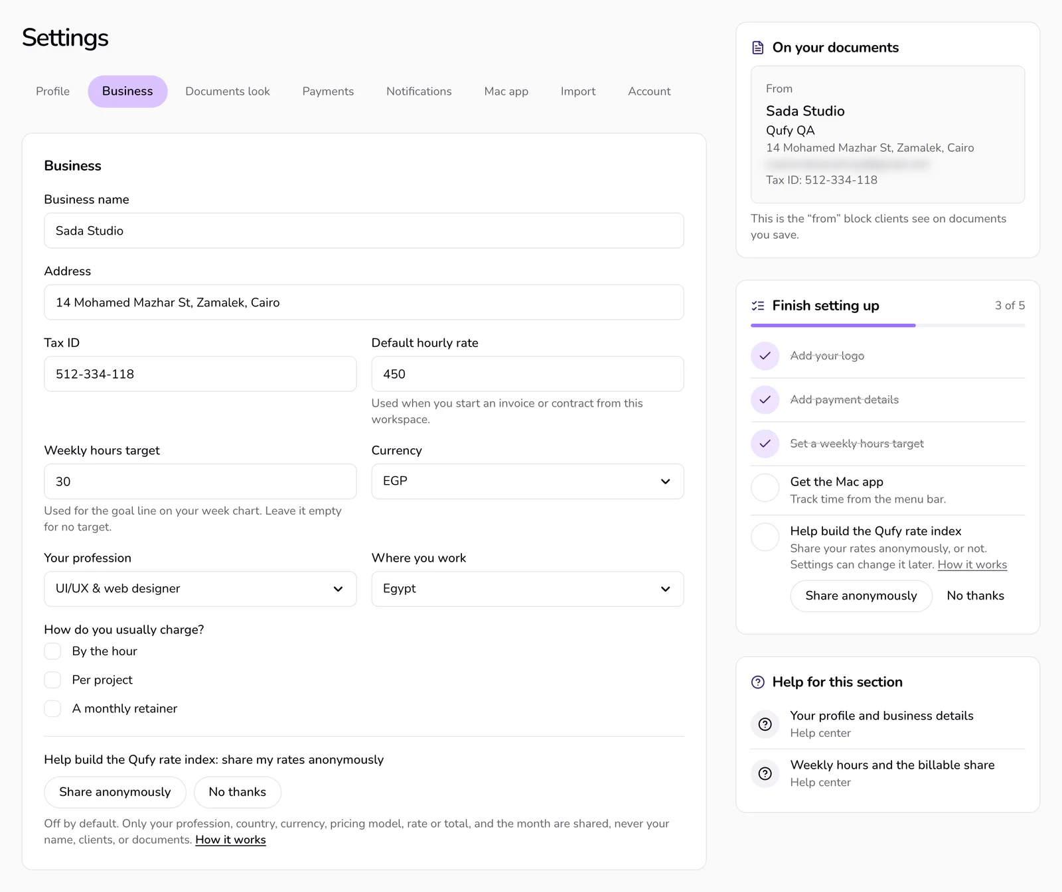Open the Your profession dropdown

[x=200, y=589]
